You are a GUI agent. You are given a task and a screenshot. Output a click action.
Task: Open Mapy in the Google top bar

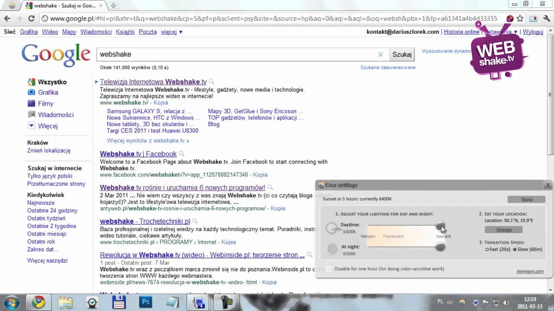click(69, 32)
